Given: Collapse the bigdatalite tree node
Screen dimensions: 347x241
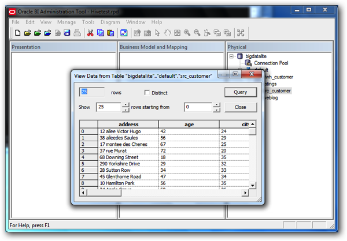Looking at the screenshot, I should tap(231, 57).
